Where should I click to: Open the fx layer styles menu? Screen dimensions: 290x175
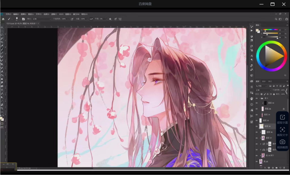point(265,168)
